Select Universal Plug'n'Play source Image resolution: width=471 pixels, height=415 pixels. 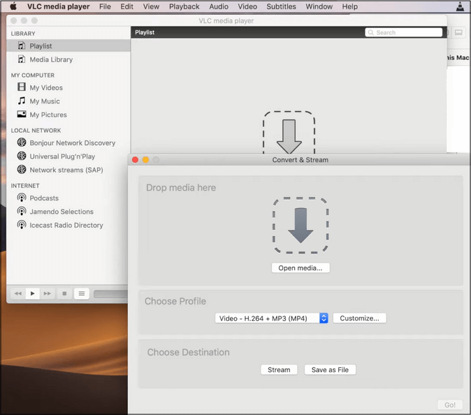point(62,156)
